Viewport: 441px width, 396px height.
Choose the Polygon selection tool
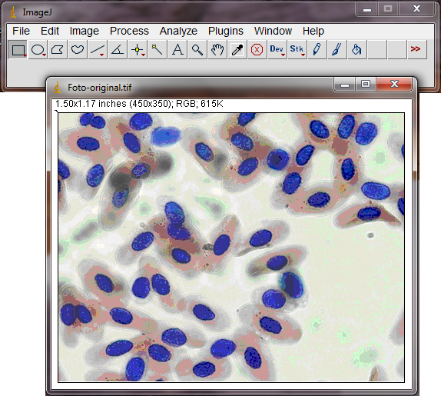click(x=58, y=50)
